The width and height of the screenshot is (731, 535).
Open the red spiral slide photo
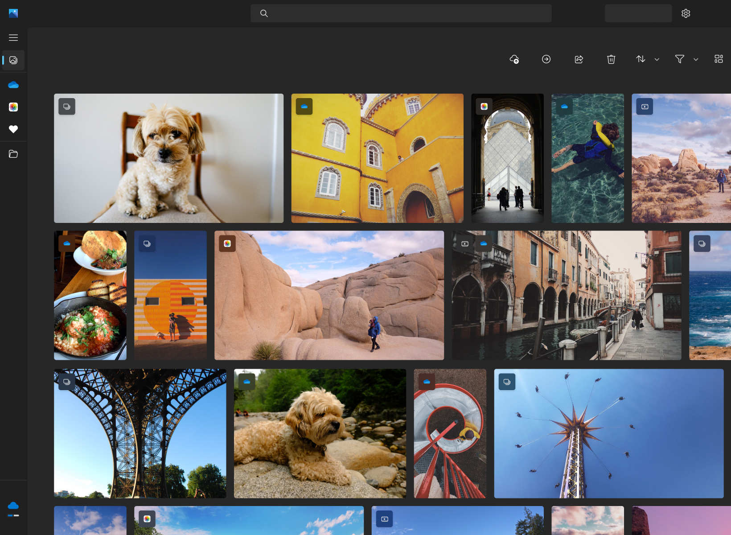[x=450, y=433]
